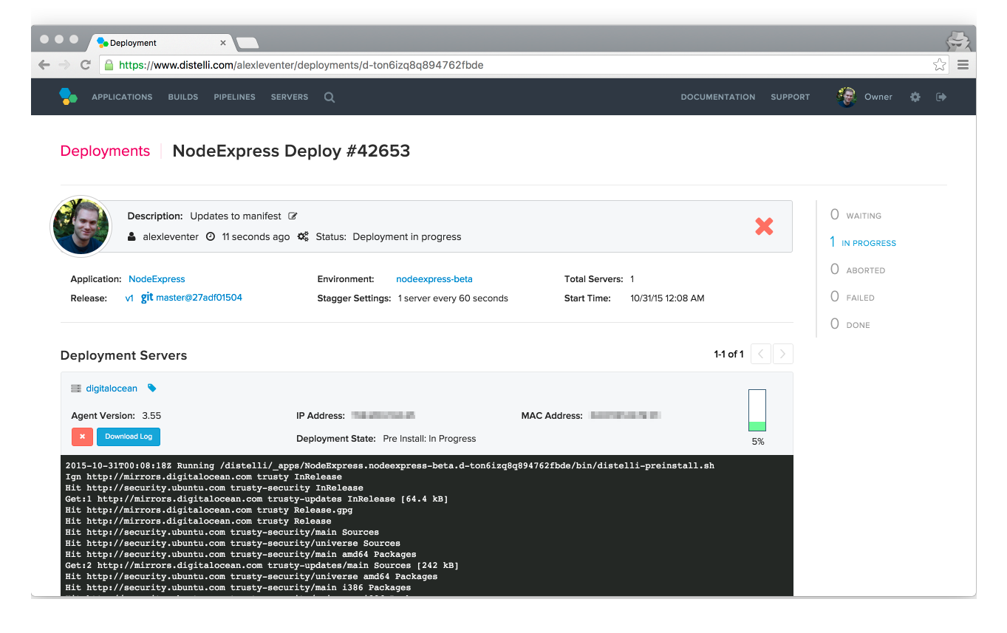
Task: Open account settings gear icon
Action: point(915,97)
